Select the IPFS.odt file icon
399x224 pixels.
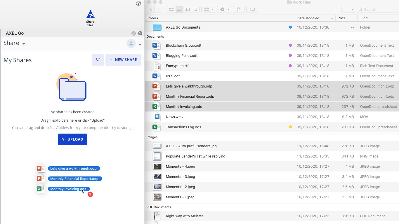click(x=157, y=76)
